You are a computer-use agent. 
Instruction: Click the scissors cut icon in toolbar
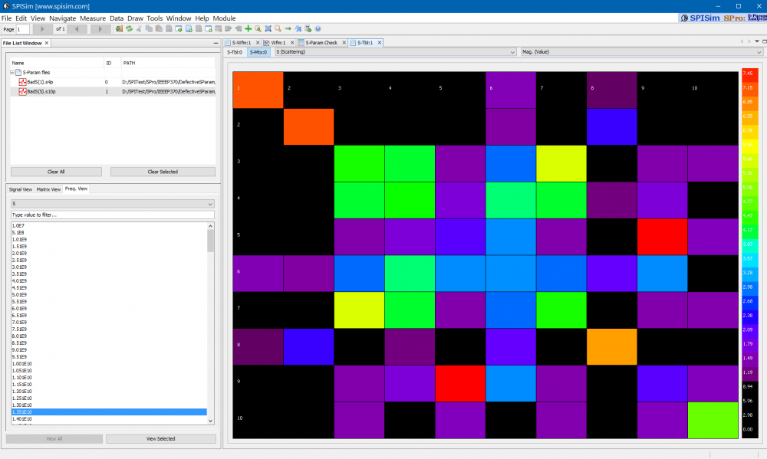[139, 28]
